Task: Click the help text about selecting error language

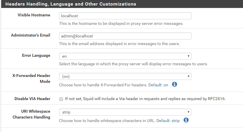Action: pyautogui.click(x=133, y=64)
